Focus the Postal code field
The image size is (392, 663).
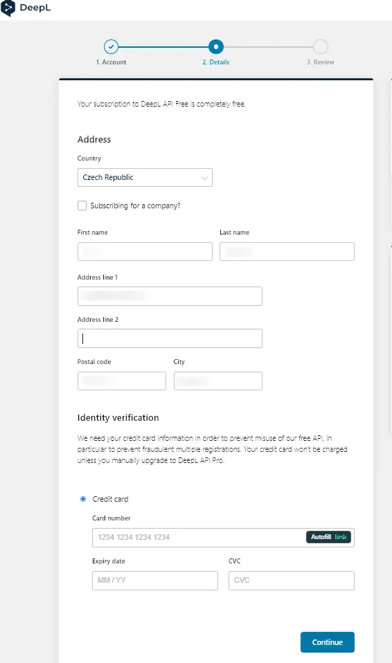[122, 381]
